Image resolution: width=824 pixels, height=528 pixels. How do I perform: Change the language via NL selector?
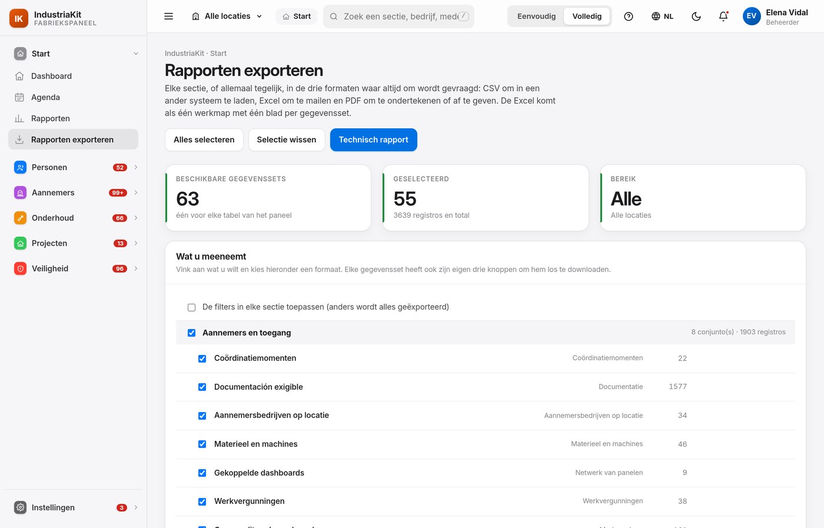662,16
